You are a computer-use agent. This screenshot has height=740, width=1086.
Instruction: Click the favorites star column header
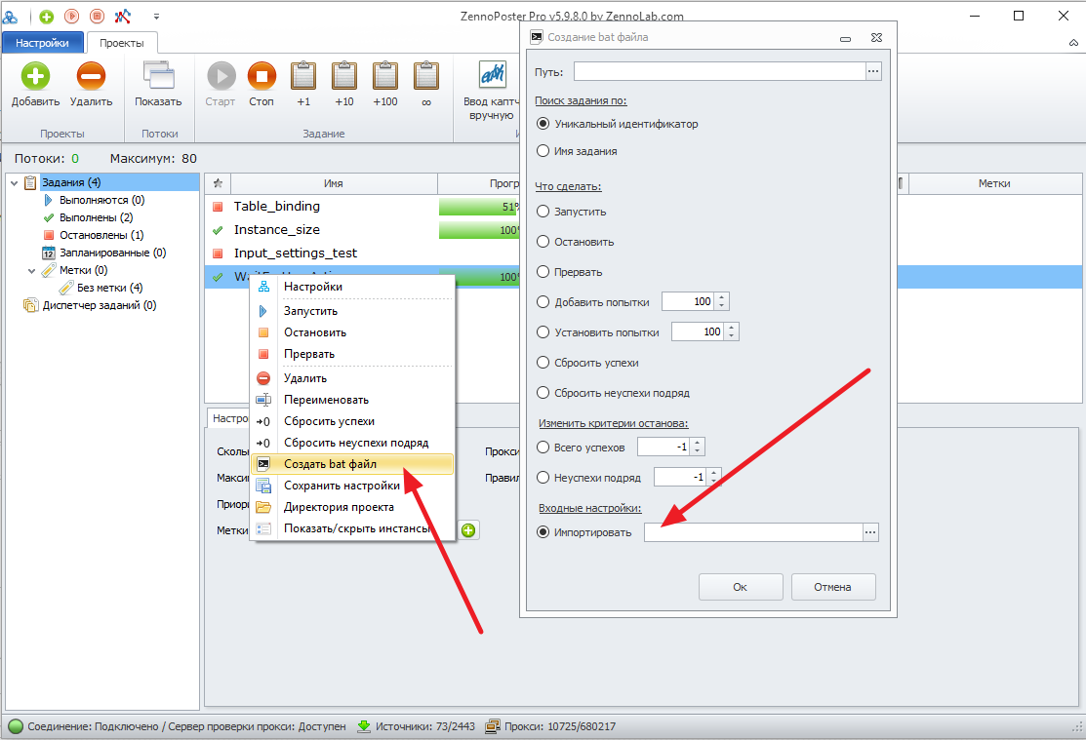point(218,183)
